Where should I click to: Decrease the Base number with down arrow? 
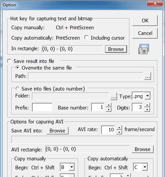(108, 109)
